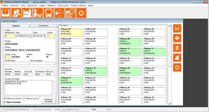Open the Financeiro menu

[x=15, y=5]
